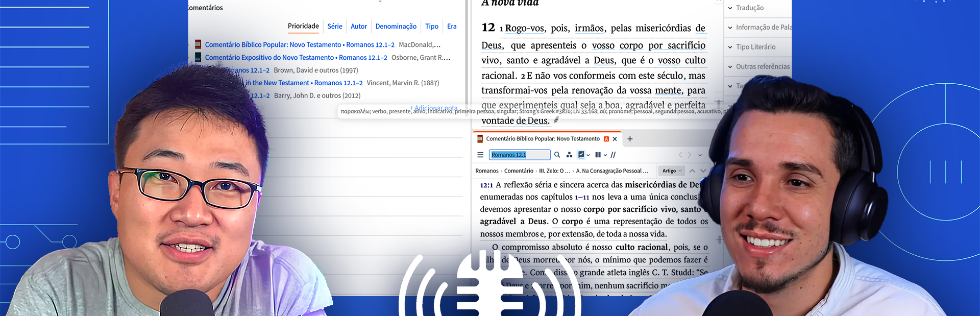Click the III. Zelo breadcrumb
The width and height of the screenshot is (980, 316).
tap(555, 171)
